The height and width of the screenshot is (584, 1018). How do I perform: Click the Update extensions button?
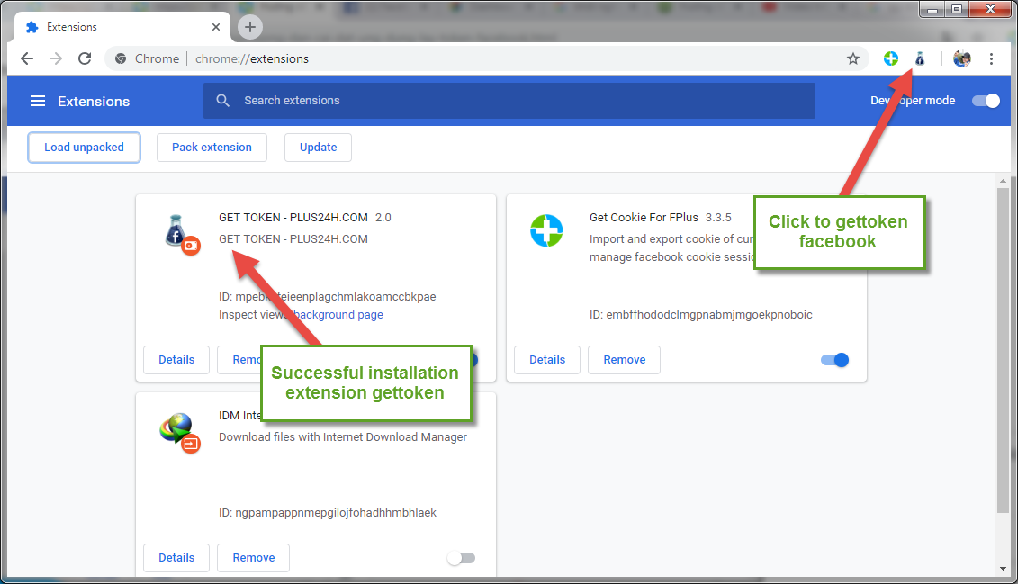point(318,148)
